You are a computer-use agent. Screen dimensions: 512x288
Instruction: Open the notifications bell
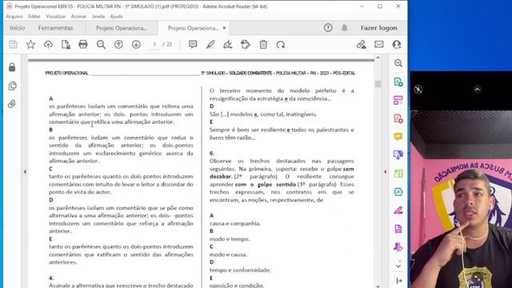coord(344,28)
